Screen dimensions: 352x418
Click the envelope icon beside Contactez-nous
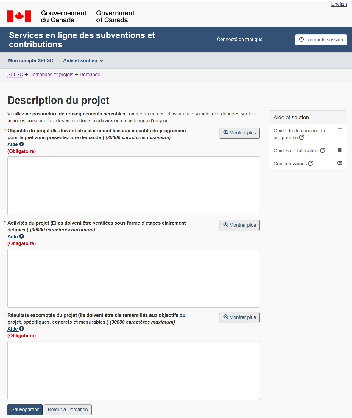pyautogui.click(x=340, y=163)
